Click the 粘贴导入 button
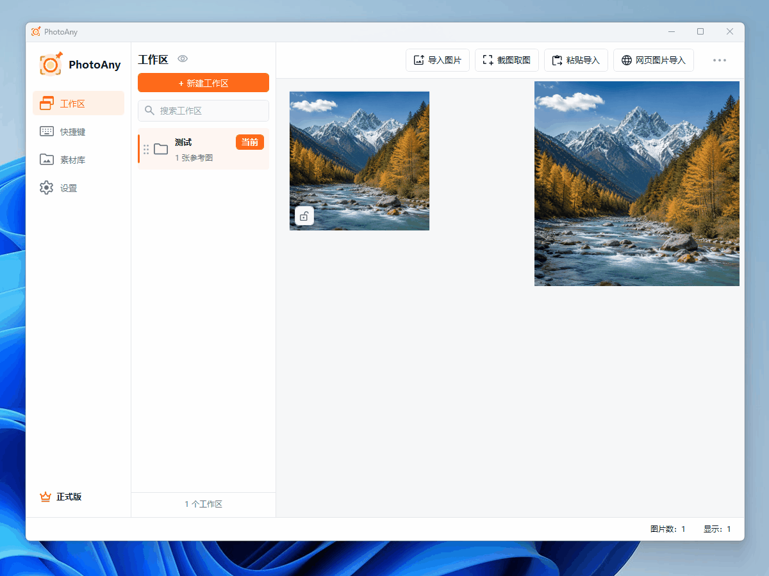The image size is (769, 576). pyautogui.click(x=576, y=60)
